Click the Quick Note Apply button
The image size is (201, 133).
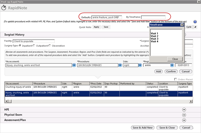click(x=97, y=27)
